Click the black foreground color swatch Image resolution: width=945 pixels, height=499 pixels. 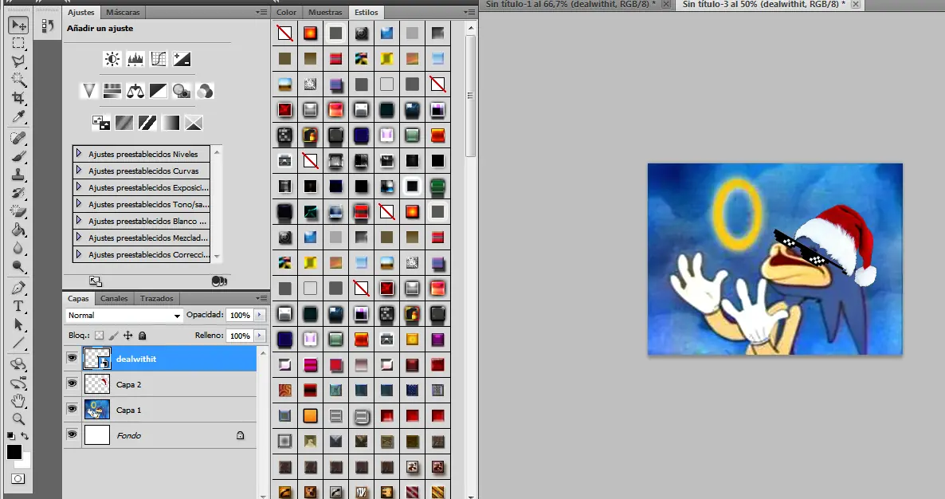pos(14,452)
